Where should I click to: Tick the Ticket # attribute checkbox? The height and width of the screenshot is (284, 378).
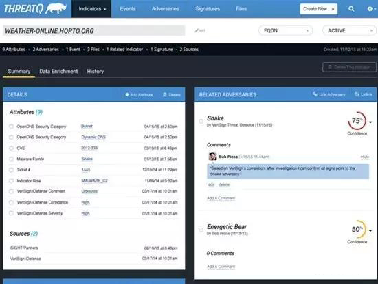pos(11,170)
